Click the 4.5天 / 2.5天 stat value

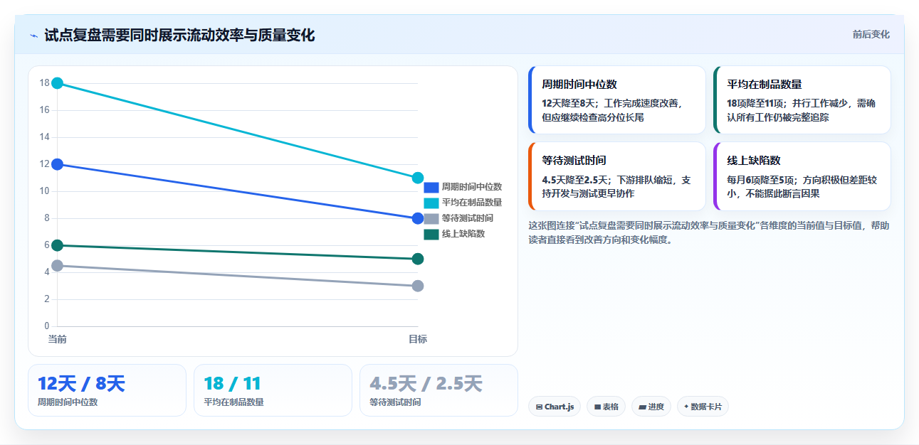tap(426, 384)
